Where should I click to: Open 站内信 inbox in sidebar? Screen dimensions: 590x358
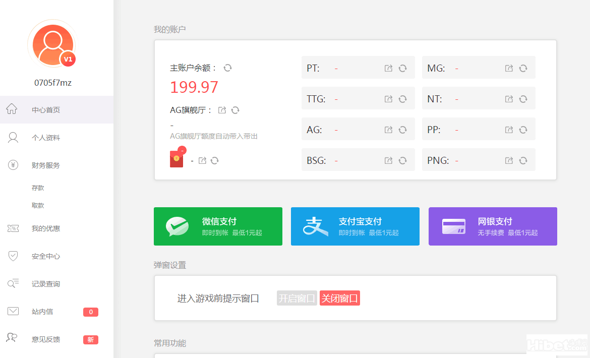click(x=42, y=312)
